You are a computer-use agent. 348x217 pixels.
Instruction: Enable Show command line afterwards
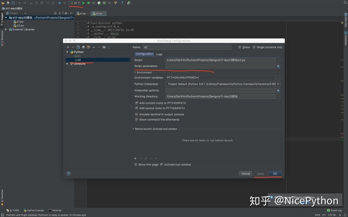pos(136,120)
